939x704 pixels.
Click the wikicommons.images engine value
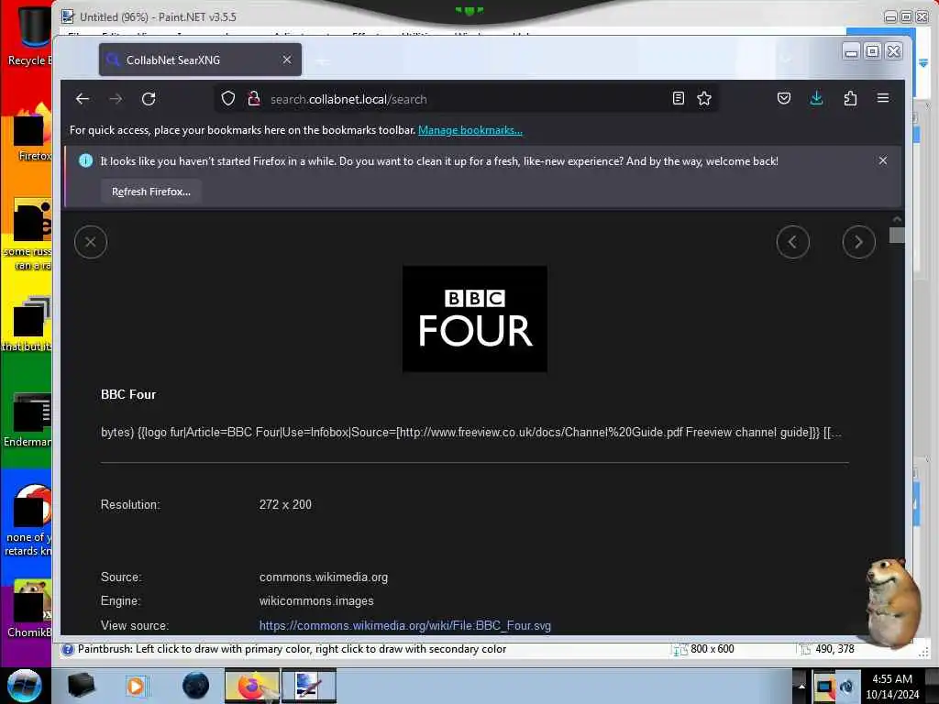pos(316,601)
